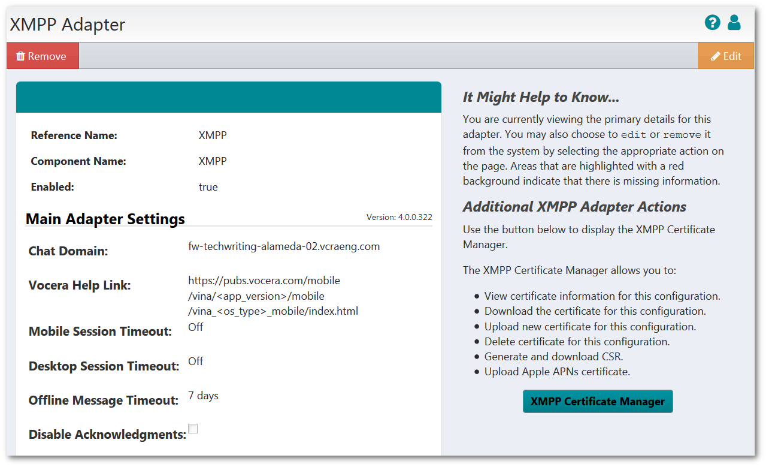Click the Upload Apple APNs certificate bullet

(x=557, y=372)
